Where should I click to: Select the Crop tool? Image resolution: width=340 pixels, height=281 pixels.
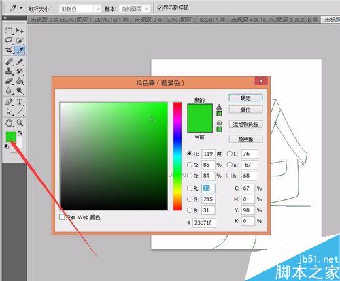pyautogui.click(x=9, y=50)
